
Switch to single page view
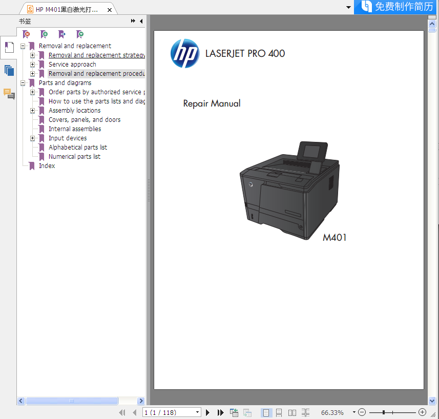[266, 412]
